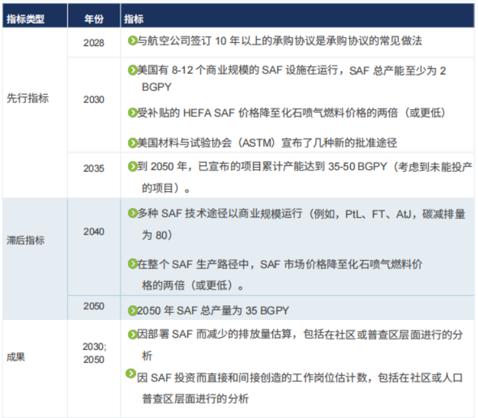478x418 pixels.
Task: Click the green bullet before 到 2050 年，已宣布的项目
Action: coord(132,167)
